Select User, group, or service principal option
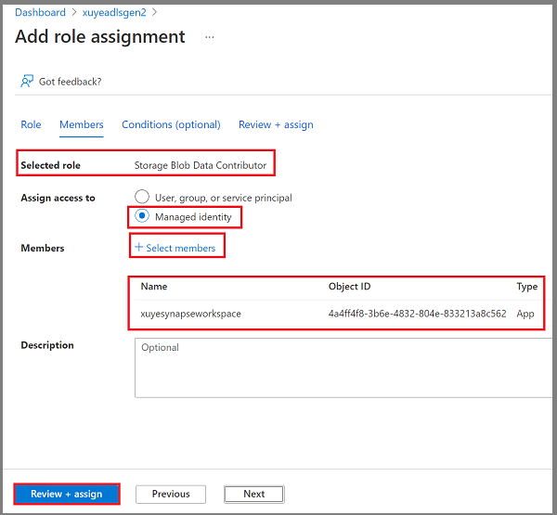 (x=142, y=197)
